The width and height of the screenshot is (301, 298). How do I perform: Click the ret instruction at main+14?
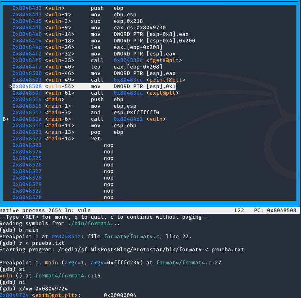click(95, 138)
